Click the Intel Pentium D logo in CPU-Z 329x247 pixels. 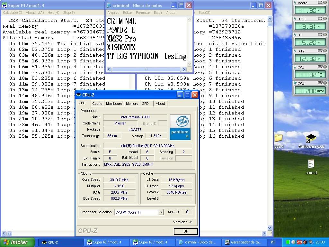180,127
